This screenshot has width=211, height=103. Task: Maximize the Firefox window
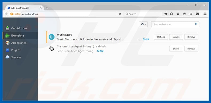(x=196, y=5)
